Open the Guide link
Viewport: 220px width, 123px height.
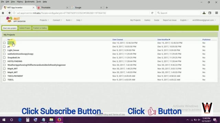157,20
